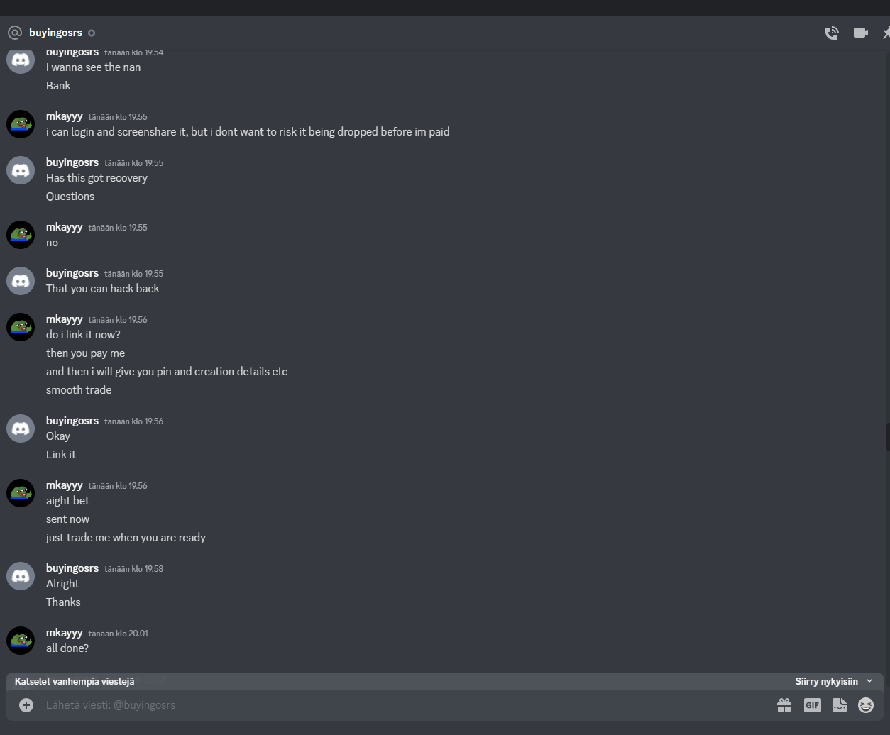Open the emoji picker

[x=866, y=704]
